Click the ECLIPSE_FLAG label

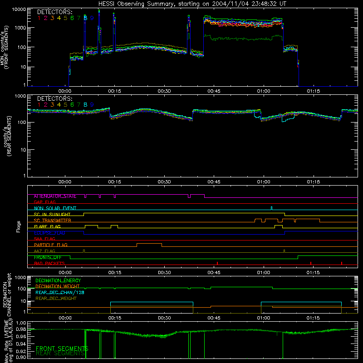[49, 233]
